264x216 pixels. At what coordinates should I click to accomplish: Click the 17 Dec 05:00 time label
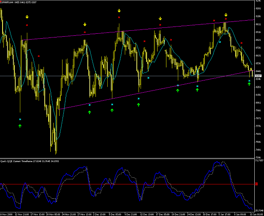pyautogui.click(x=162, y=214)
